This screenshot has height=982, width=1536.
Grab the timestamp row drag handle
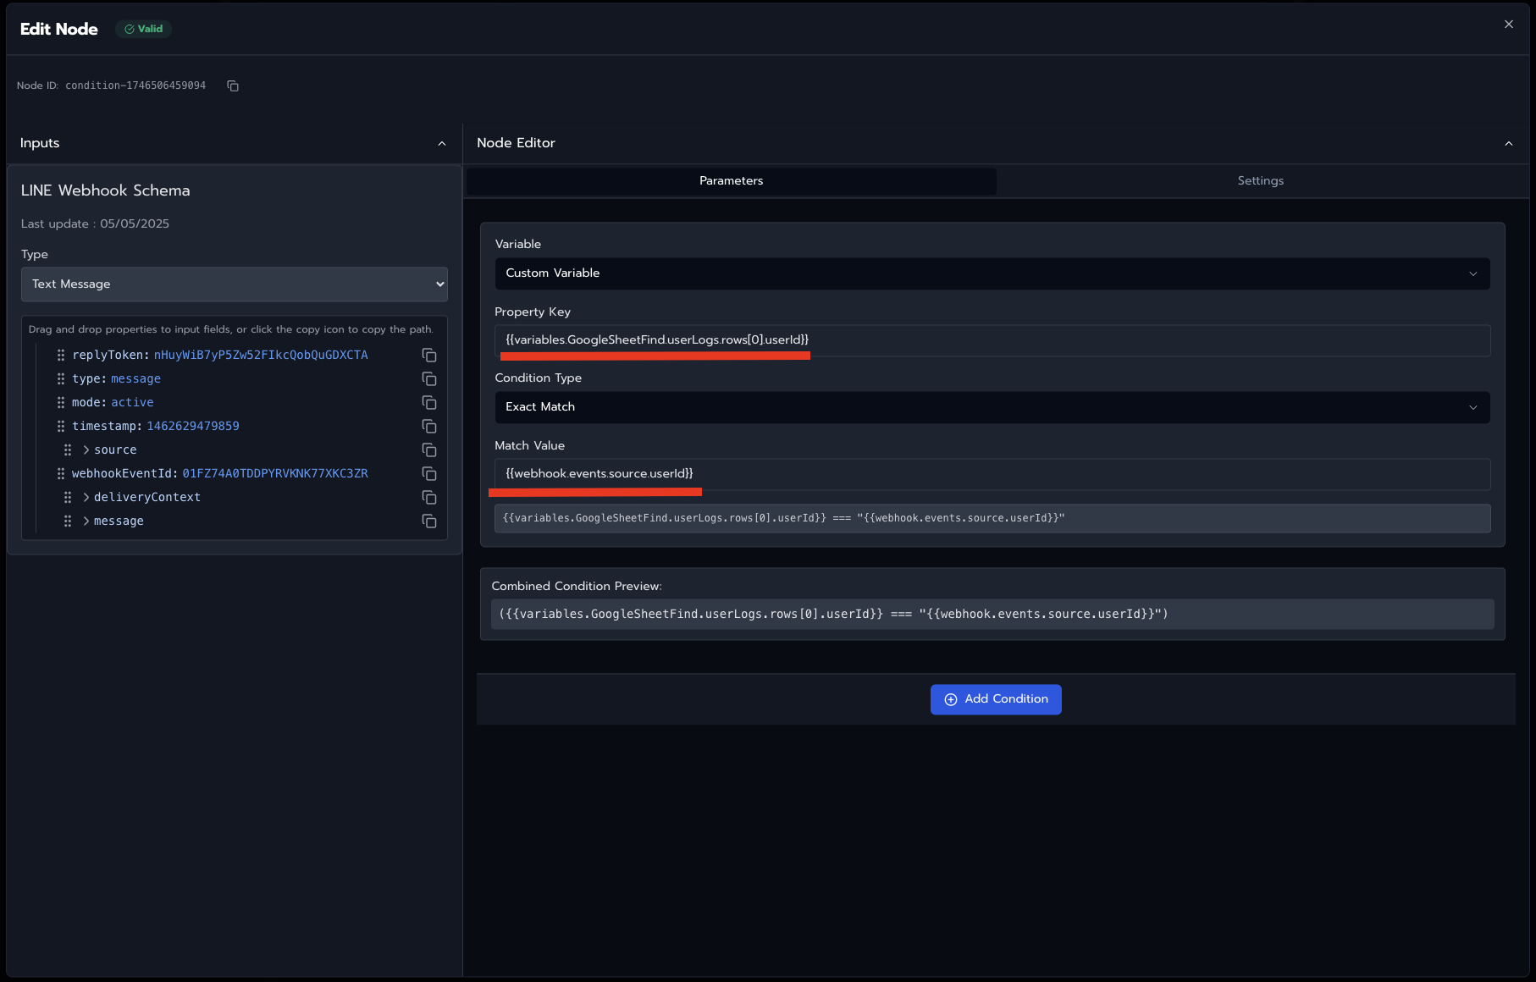click(61, 426)
